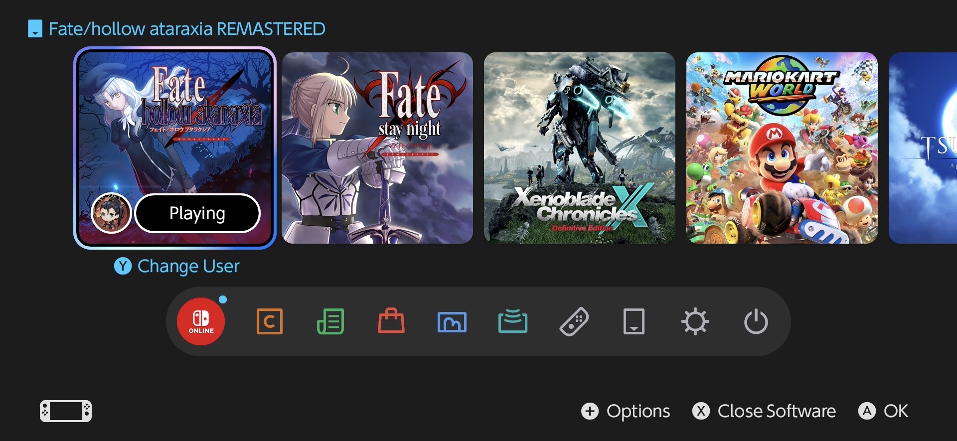The image size is (957, 441).
Task: Open System Settings gear icon
Action: [x=695, y=321]
